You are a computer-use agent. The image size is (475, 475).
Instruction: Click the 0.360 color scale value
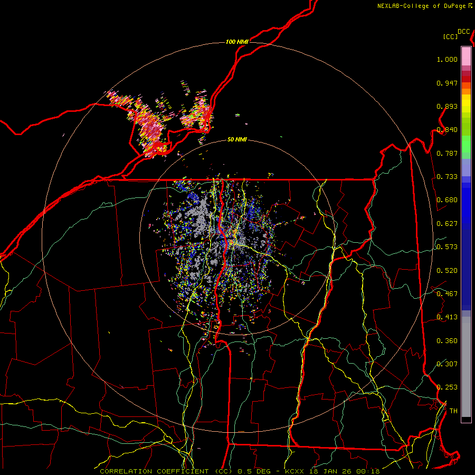[447, 341]
